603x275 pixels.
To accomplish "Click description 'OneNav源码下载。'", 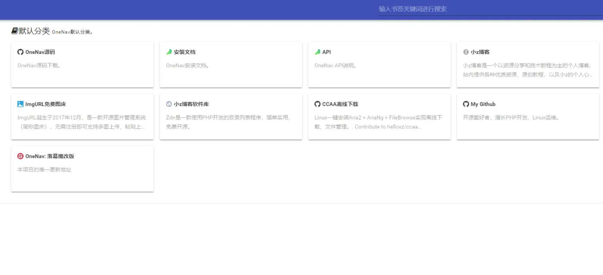I will (x=39, y=66).
